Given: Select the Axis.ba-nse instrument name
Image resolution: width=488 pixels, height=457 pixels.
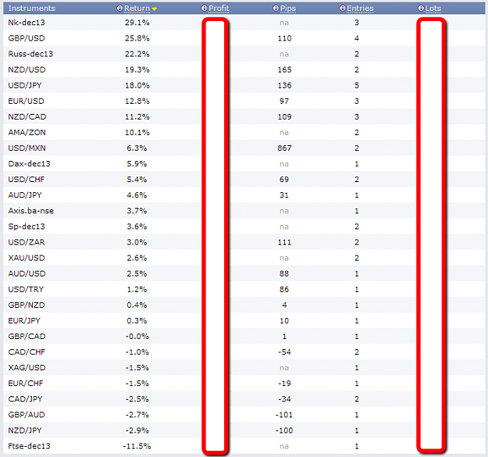Looking at the screenshot, I should coord(30,211).
